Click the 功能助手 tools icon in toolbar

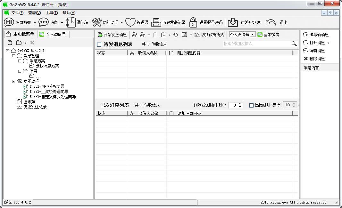tap(96, 22)
